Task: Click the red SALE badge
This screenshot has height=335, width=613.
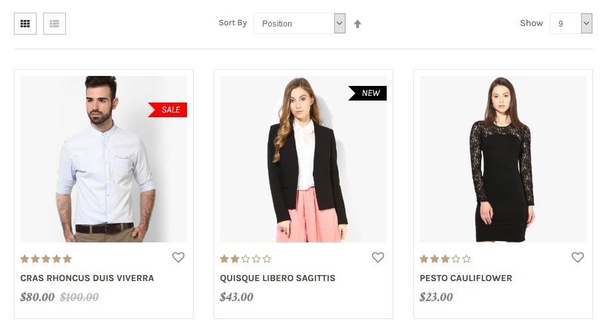Action: [168, 110]
